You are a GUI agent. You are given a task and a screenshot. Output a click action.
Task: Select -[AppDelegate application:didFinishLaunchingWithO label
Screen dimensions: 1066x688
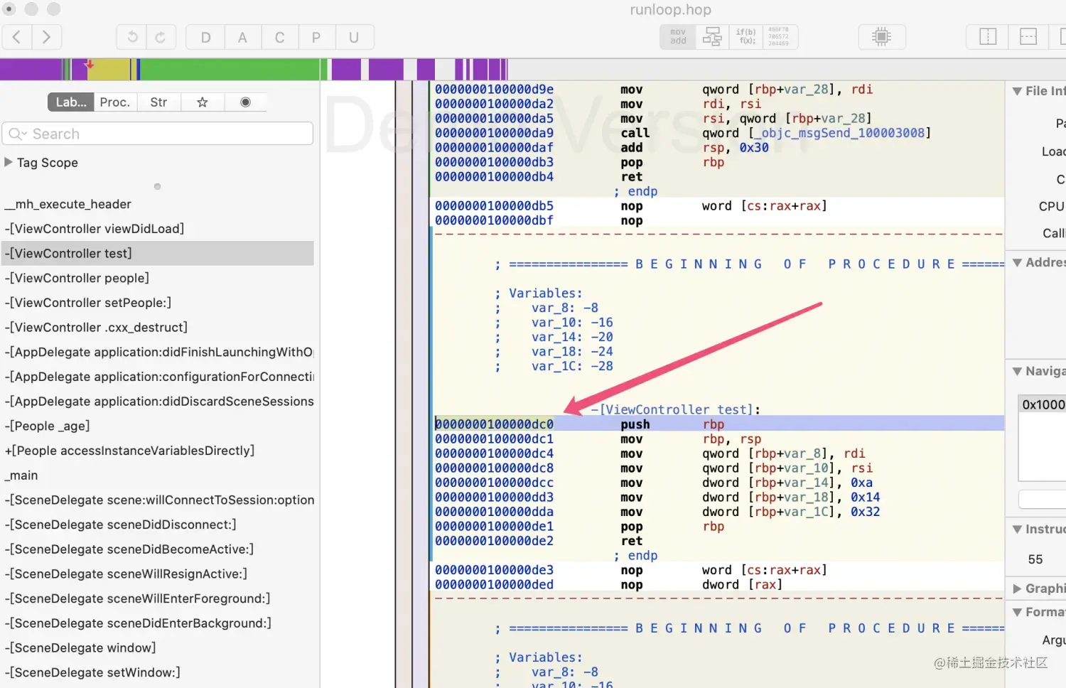tap(157, 352)
